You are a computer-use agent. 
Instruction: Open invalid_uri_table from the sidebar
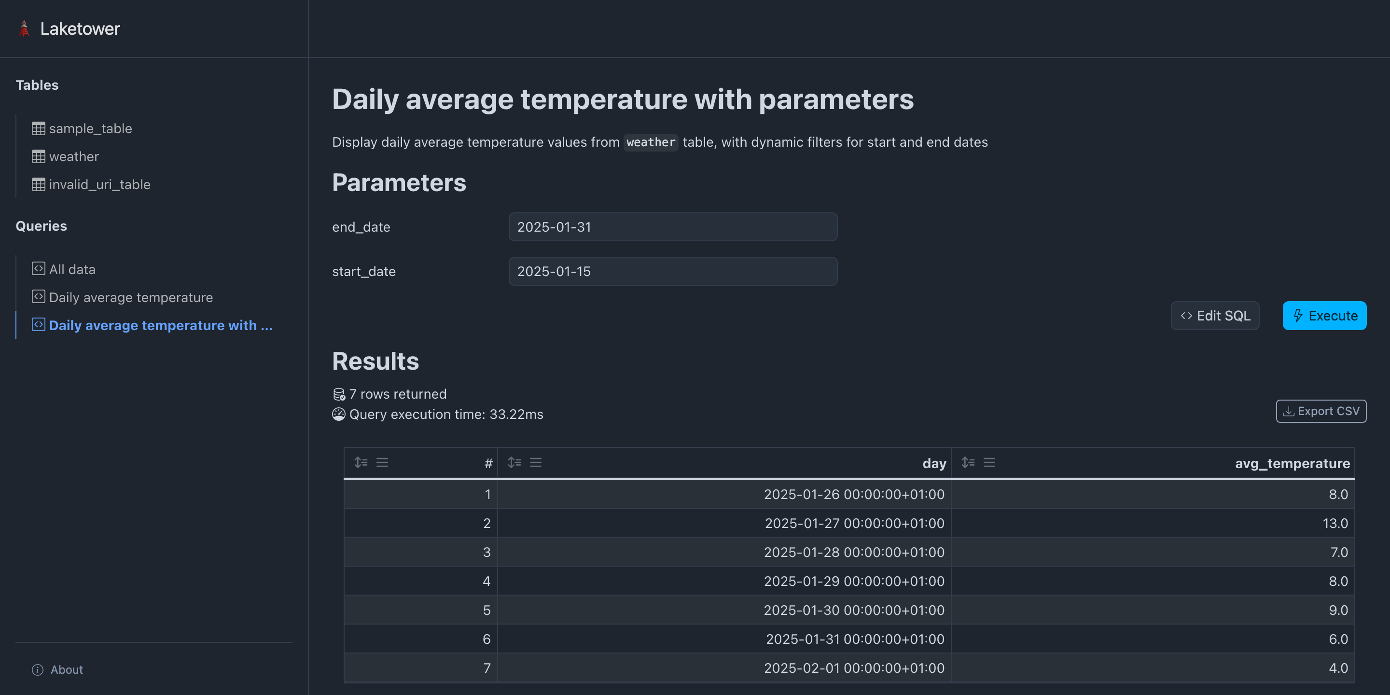(100, 184)
